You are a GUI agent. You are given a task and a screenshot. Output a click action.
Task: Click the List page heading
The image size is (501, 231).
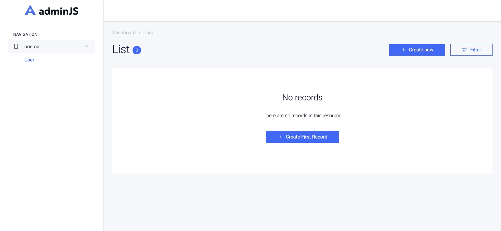(x=121, y=49)
